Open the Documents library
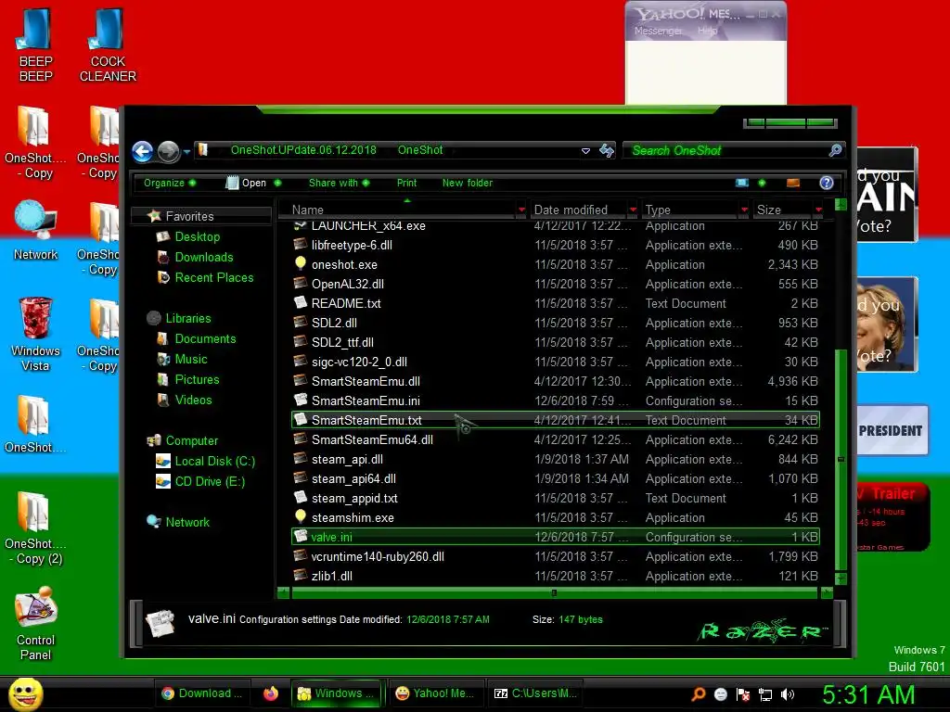The image size is (950, 712). point(205,339)
